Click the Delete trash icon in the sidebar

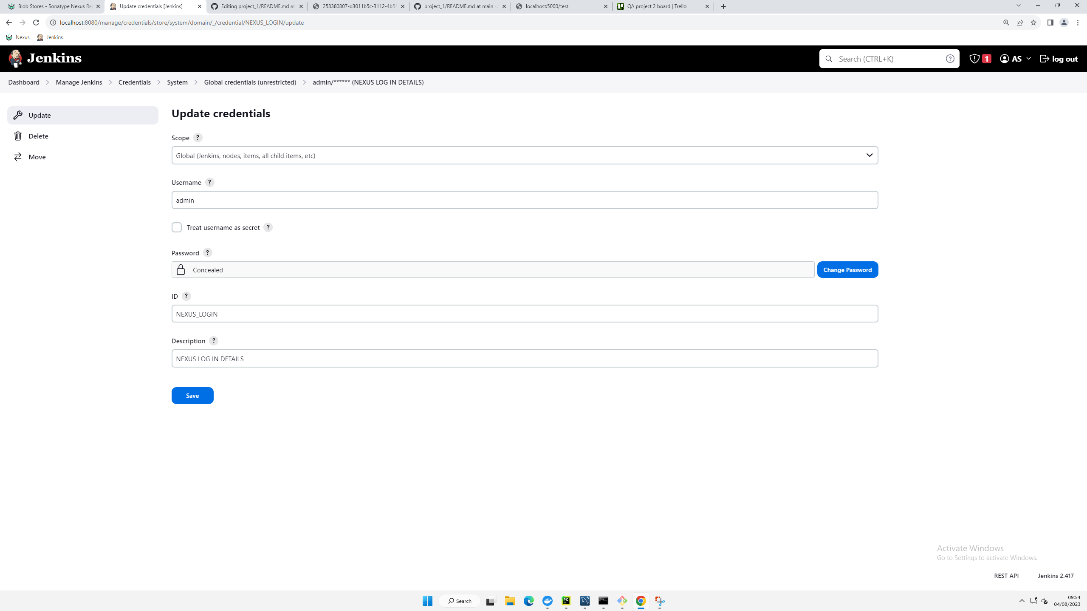point(18,136)
